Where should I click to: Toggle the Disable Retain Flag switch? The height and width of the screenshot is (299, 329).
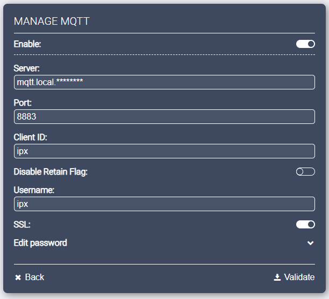click(x=305, y=172)
